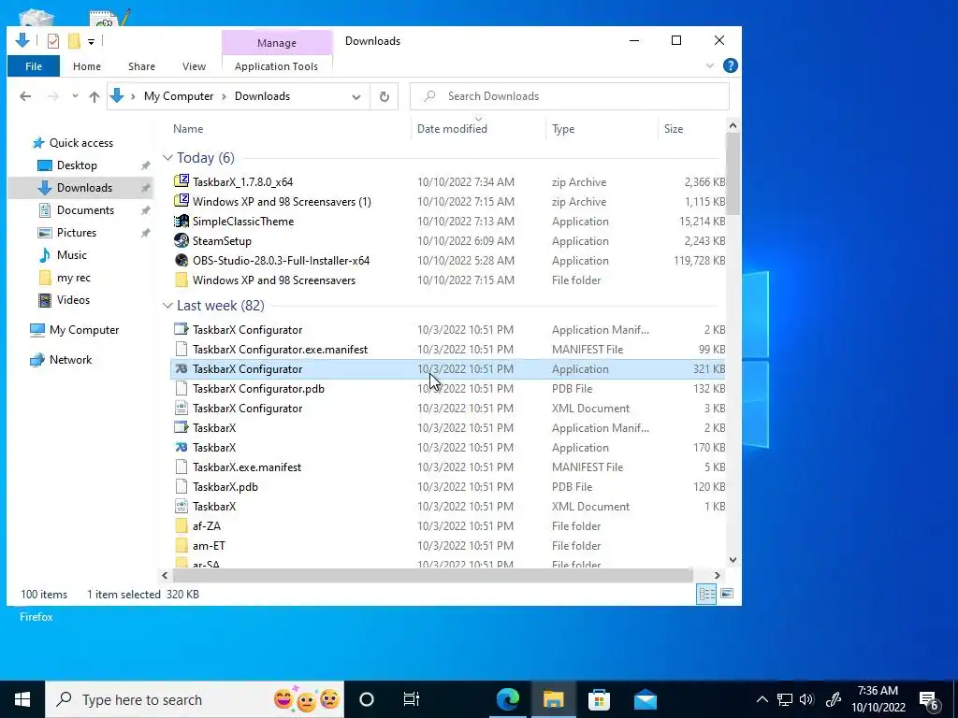958x718 pixels.
Task: Click the taskbar search box
Action: (x=195, y=699)
